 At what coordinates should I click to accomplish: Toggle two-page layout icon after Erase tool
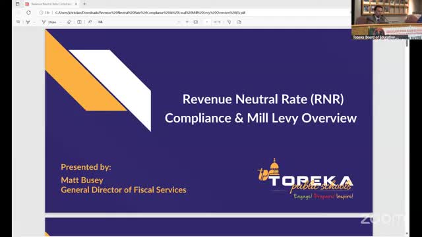(79, 22)
